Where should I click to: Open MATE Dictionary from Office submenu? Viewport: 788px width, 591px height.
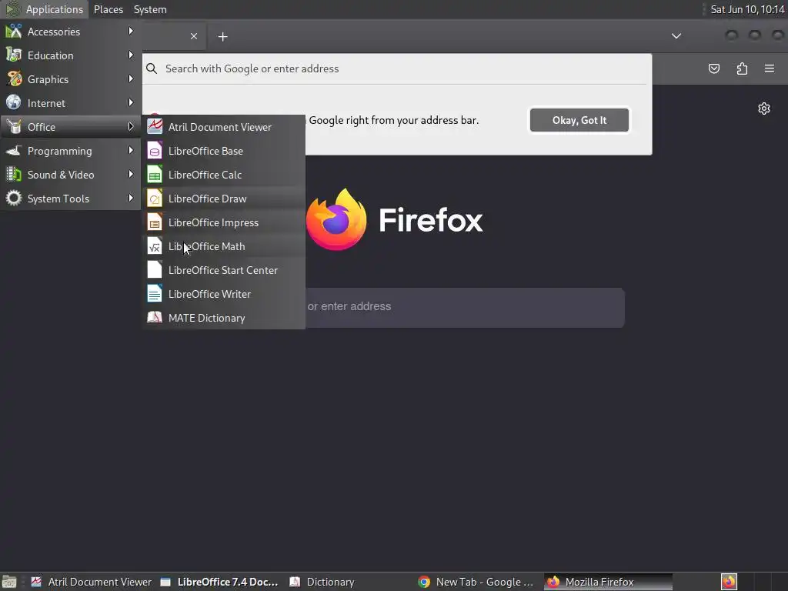point(224,318)
